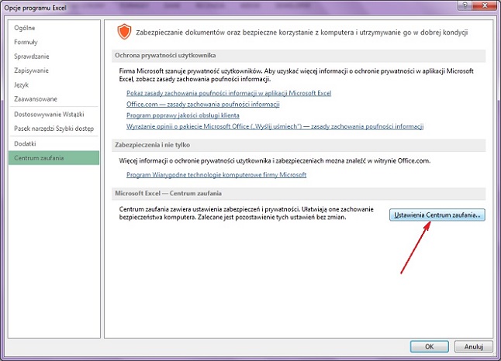
Task: Click the Microsoft Excel — Centrum zaufania heading
Action: point(168,194)
